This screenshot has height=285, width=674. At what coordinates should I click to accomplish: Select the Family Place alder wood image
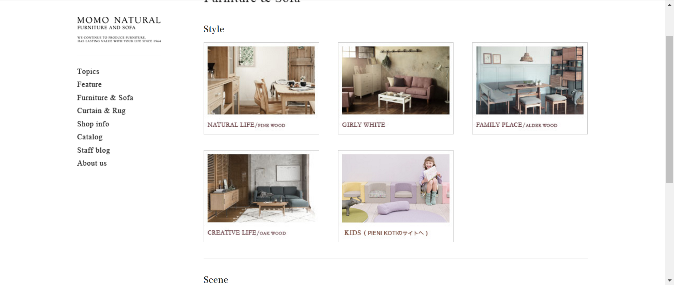click(x=530, y=80)
